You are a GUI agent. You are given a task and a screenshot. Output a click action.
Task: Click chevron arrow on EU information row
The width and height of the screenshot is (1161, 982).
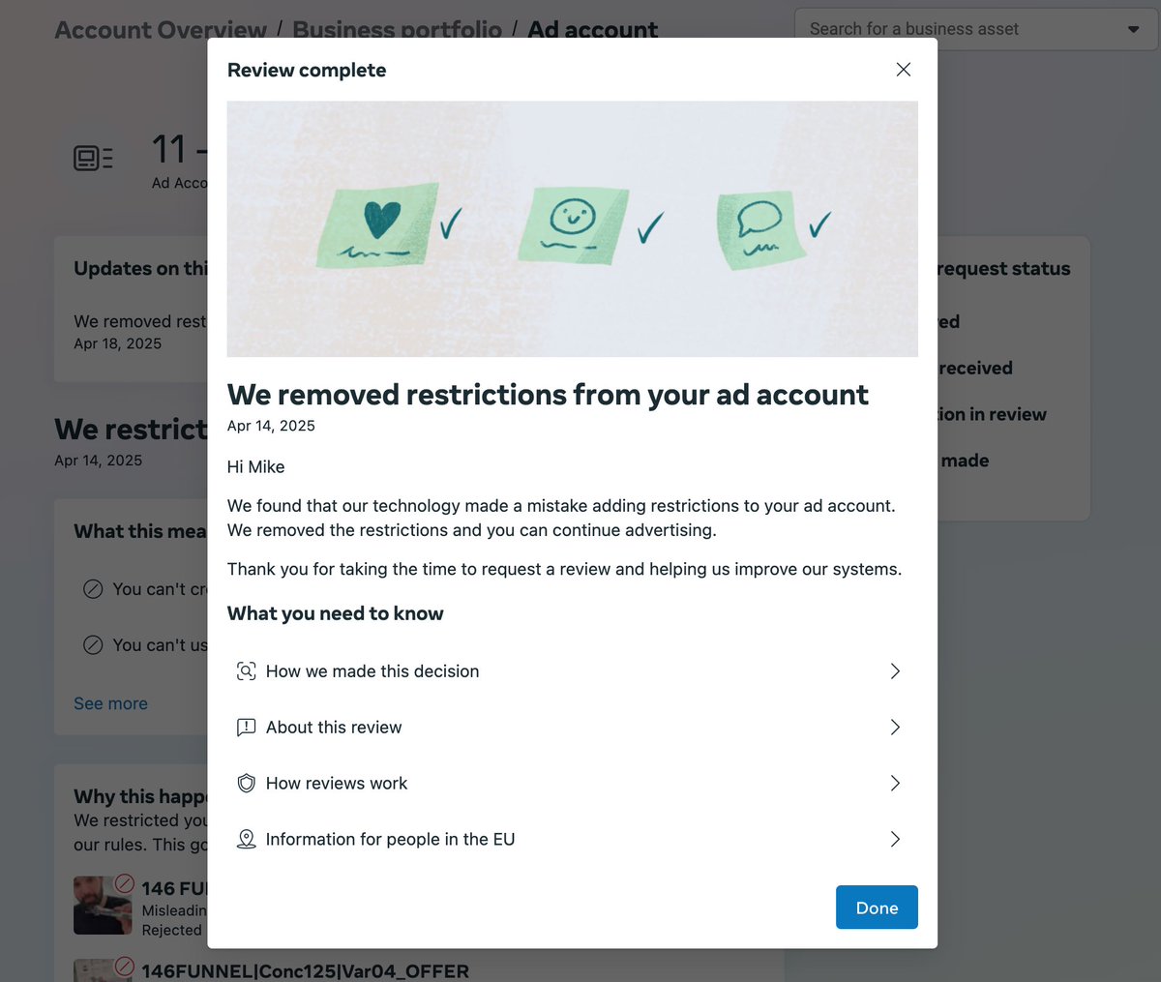pos(895,840)
